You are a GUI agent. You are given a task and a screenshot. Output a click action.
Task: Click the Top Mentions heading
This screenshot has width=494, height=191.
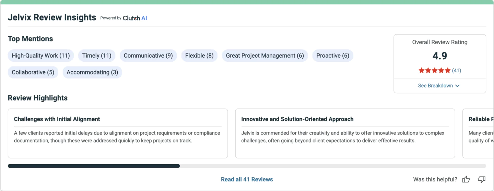(x=31, y=39)
